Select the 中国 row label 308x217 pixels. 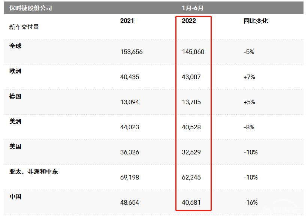click(15, 196)
